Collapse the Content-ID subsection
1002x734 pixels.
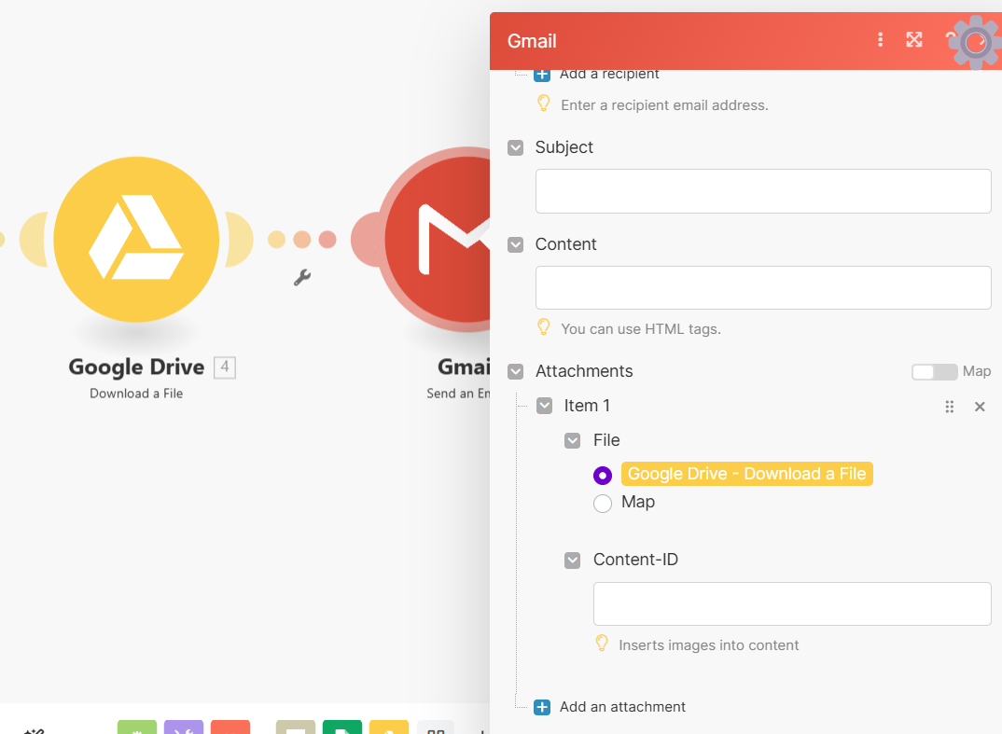pos(573,561)
